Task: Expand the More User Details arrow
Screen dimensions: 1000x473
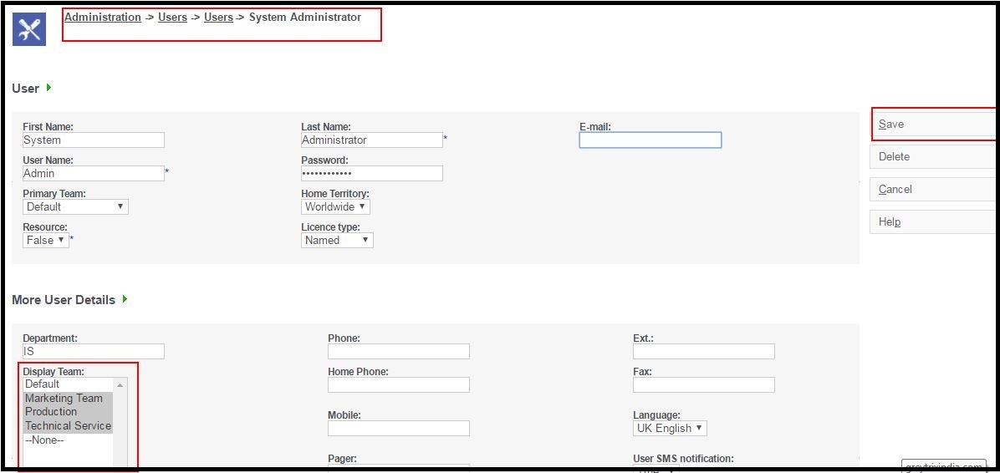Action: (125, 299)
